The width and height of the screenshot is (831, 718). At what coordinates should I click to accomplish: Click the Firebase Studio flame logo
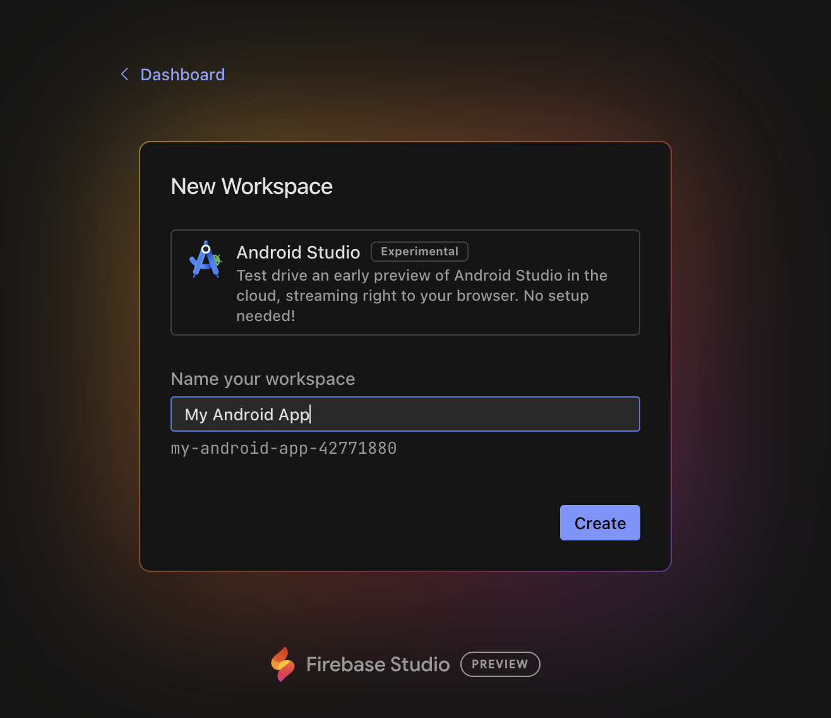point(283,664)
